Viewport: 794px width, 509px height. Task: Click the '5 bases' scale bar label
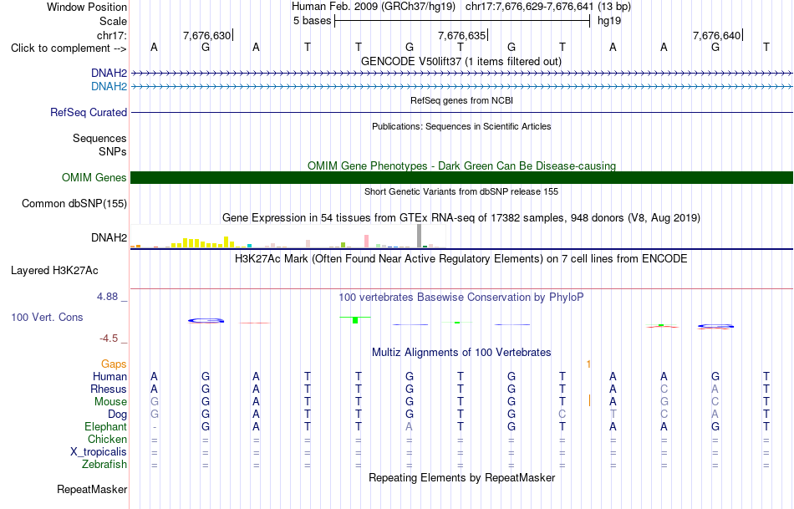[312, 21]
